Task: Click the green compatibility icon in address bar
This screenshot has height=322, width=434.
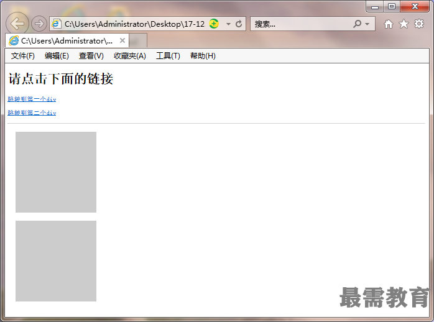Action: coord(214,24)
